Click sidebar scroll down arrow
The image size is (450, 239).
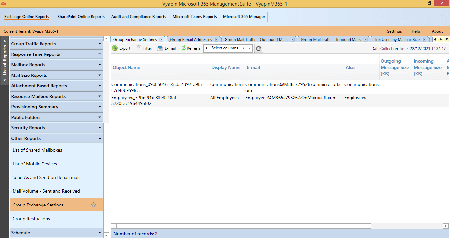pos(106,235)
